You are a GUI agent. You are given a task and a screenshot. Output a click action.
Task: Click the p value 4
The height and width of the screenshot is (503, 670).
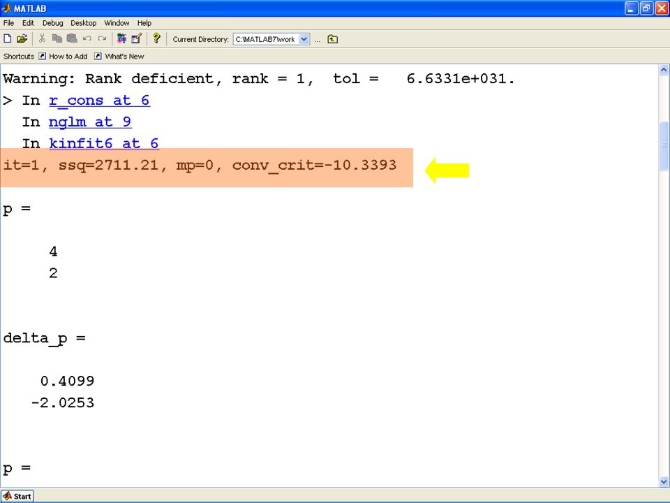pyautogui.click(x=53, y=251)
